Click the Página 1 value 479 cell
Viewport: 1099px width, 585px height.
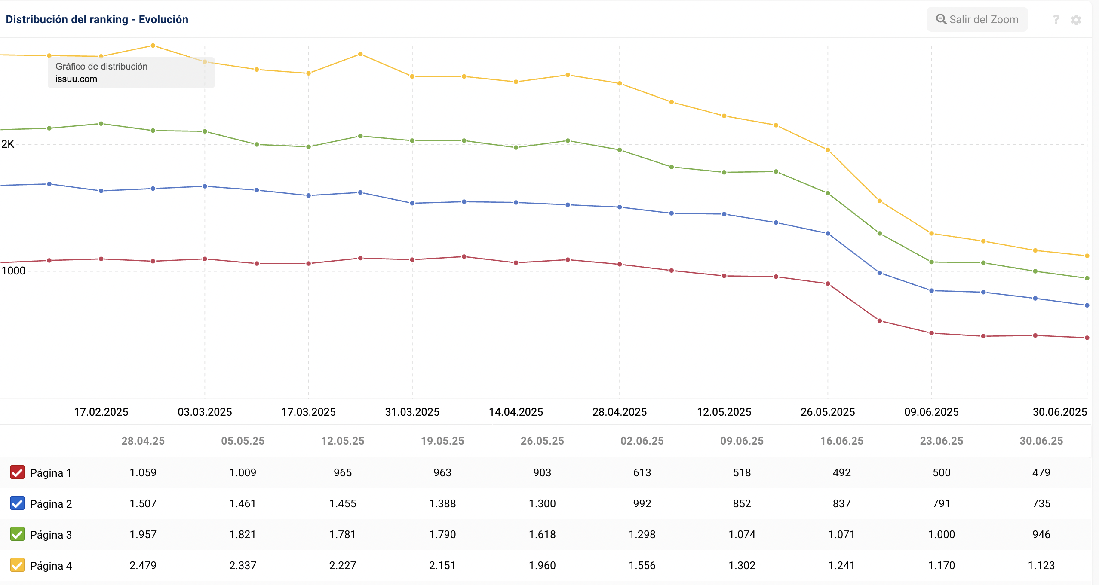pyautogui.click(x=1041, y=472)
